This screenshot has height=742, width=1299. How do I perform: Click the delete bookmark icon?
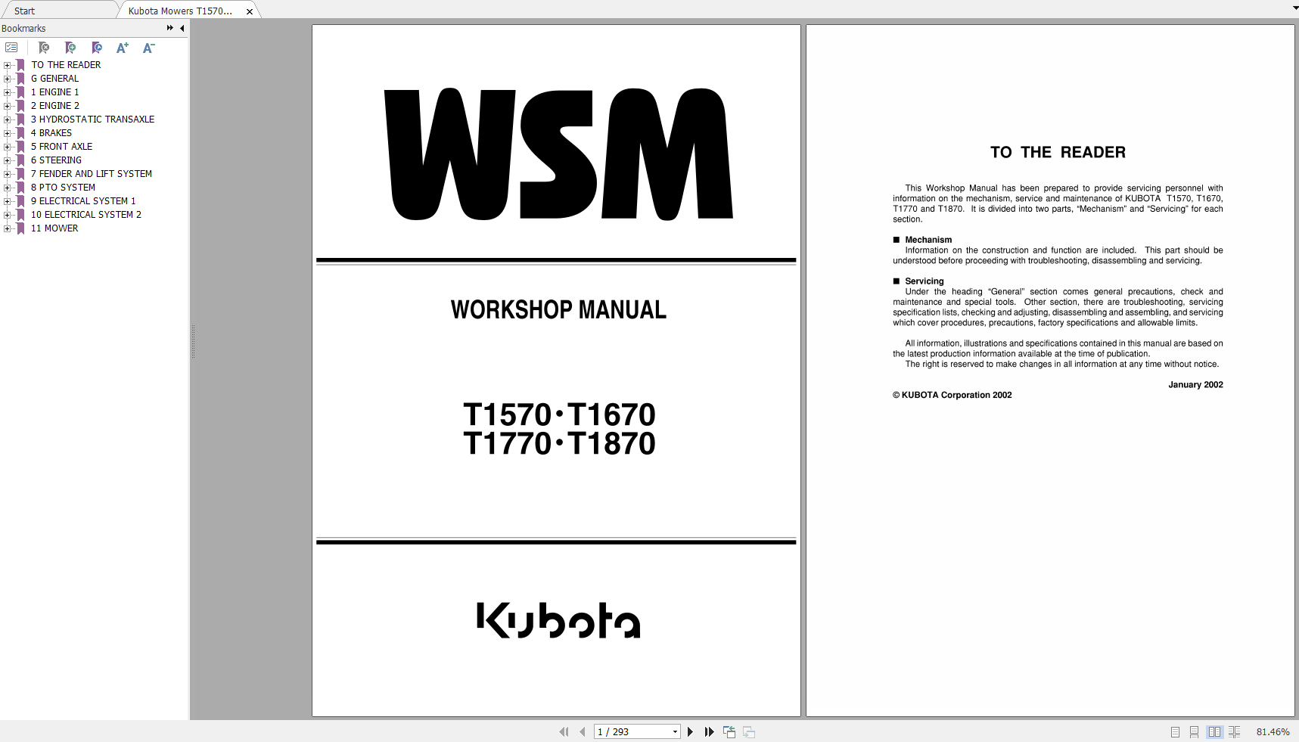click(x=44, y=48)
